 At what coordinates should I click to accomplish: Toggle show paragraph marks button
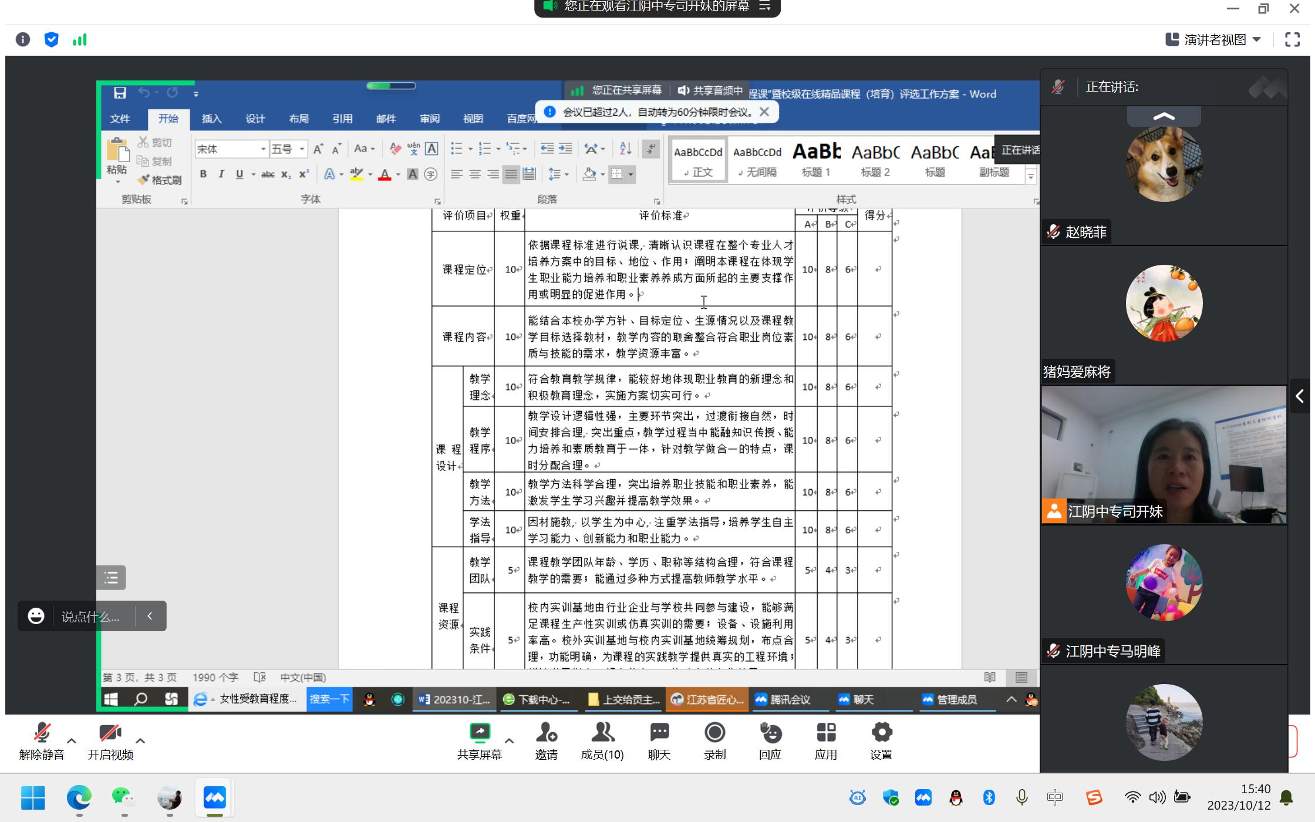(650, 149)
